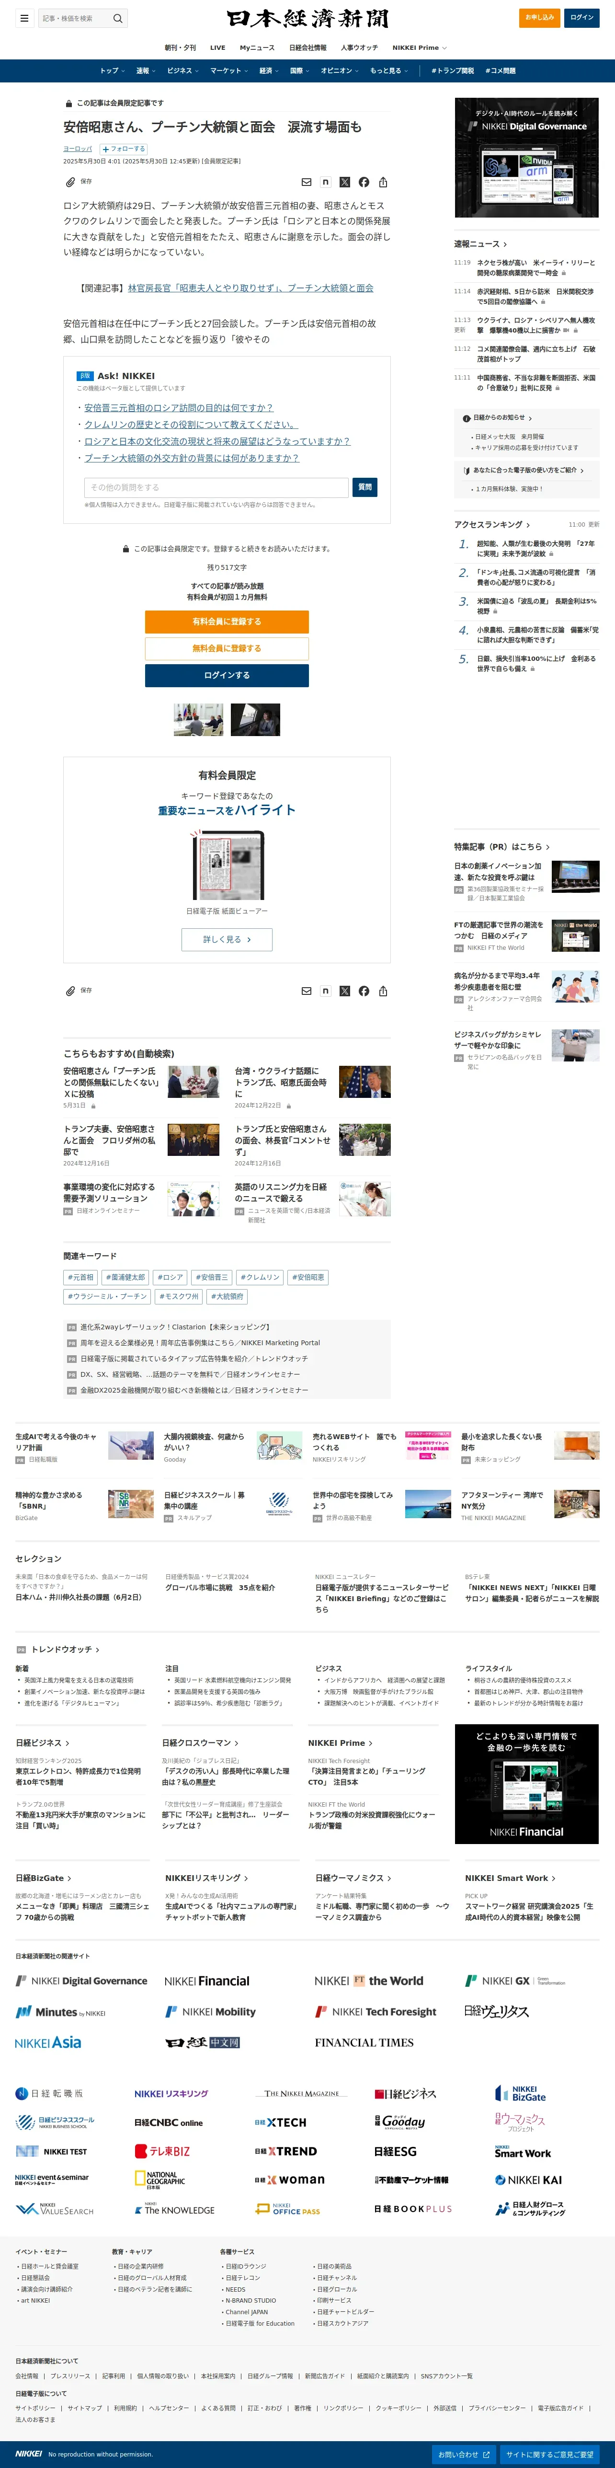
Task: Open the NIKKEI Mobility logo
Action: tap(211, 2012)
